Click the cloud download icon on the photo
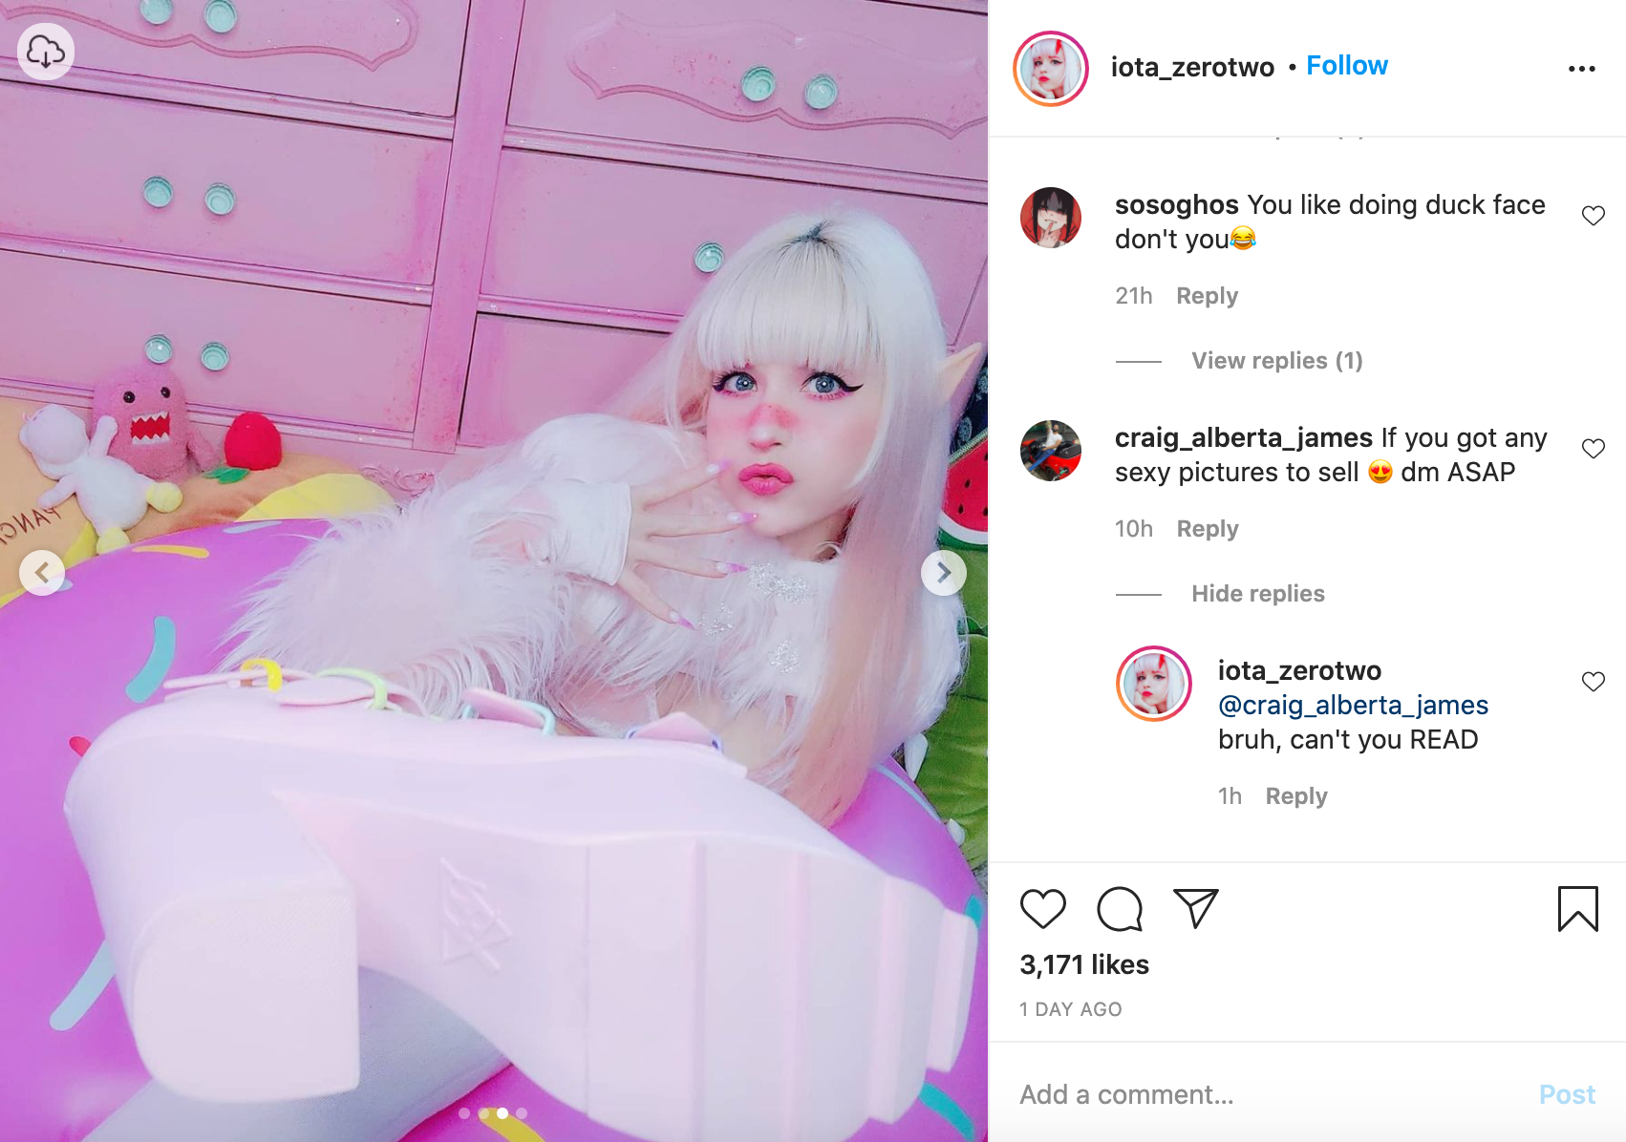 [x=46, y=52]
